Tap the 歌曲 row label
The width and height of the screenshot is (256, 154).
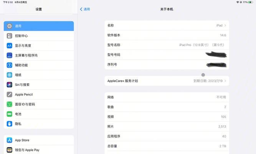[x=111, y=107]
